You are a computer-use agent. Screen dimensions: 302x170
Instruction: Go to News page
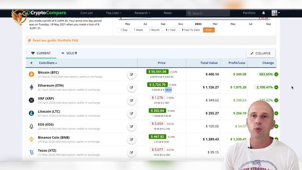(x=168, y=13)
